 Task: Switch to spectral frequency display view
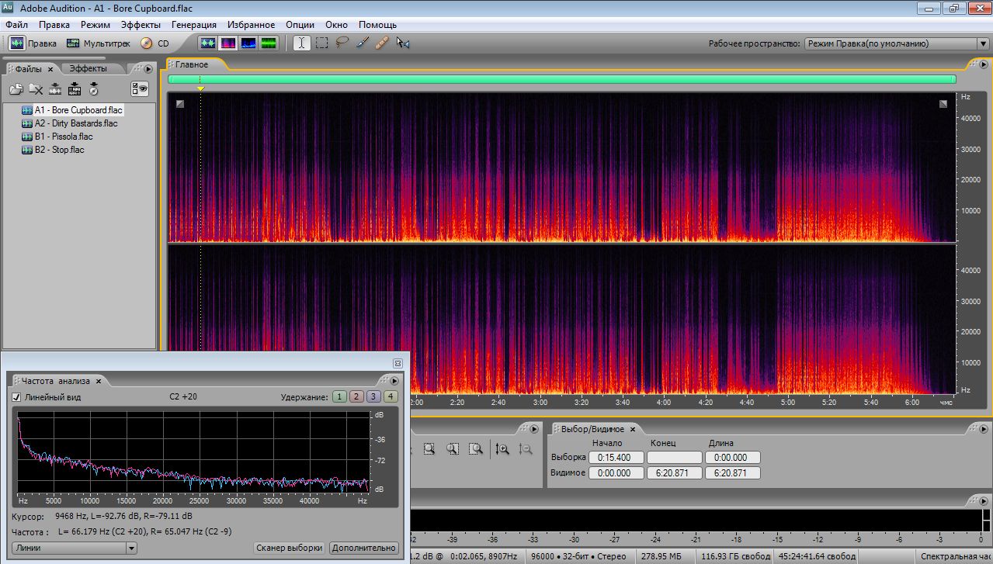[x=228, y=43]
